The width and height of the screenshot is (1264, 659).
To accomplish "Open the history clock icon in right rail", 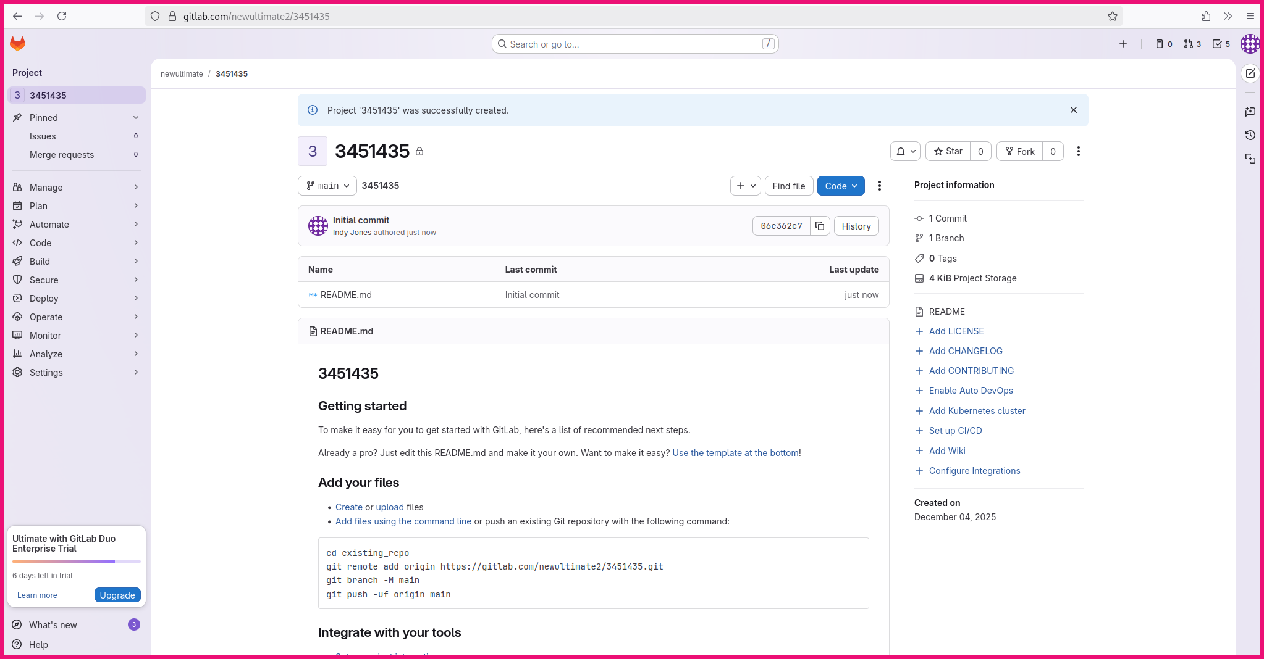I will coord(1250,135).
